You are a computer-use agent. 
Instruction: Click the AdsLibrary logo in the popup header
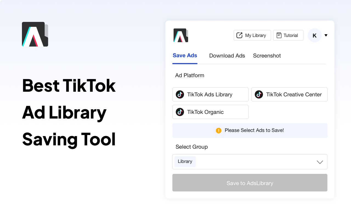(181, 35)
